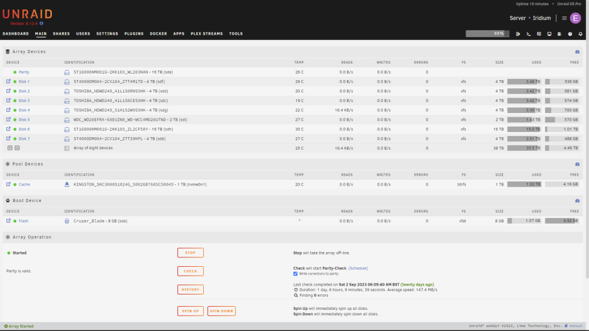Open the PLUGINS tab
This screenshot has width=589, height=331.
coord(134,34)
